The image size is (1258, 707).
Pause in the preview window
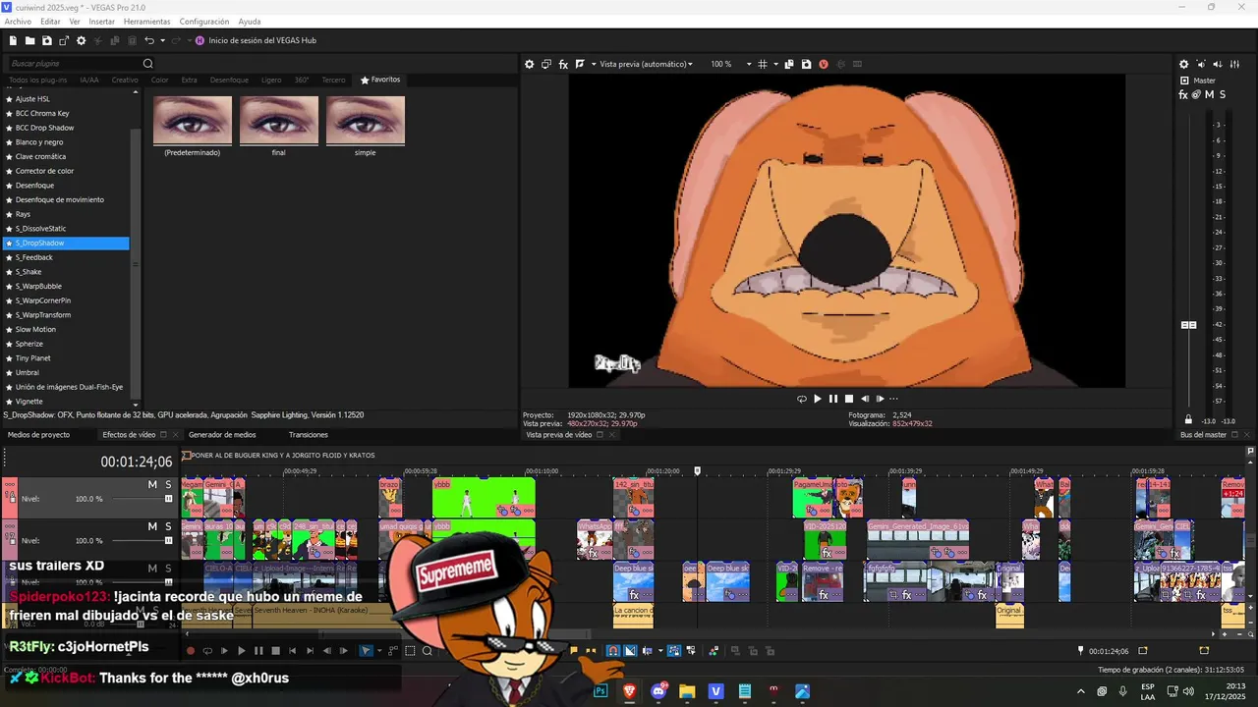[x=833, y=399]
